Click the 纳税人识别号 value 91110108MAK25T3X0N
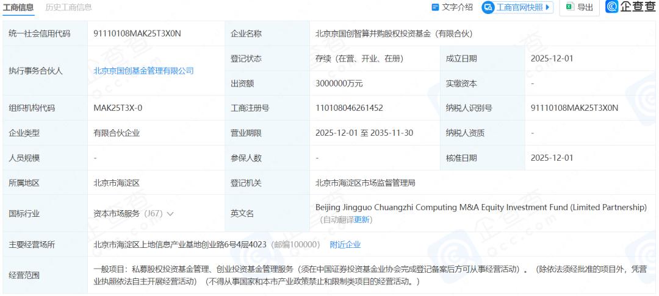 [x=575, y=108]
